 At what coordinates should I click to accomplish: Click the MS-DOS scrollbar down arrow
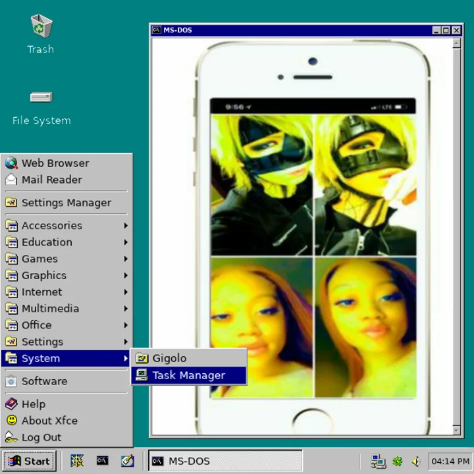pyautogui.click(x=456, y=430)
